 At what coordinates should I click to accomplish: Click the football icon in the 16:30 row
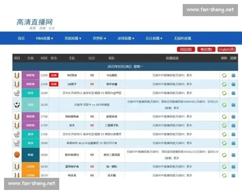pos(17,105)
